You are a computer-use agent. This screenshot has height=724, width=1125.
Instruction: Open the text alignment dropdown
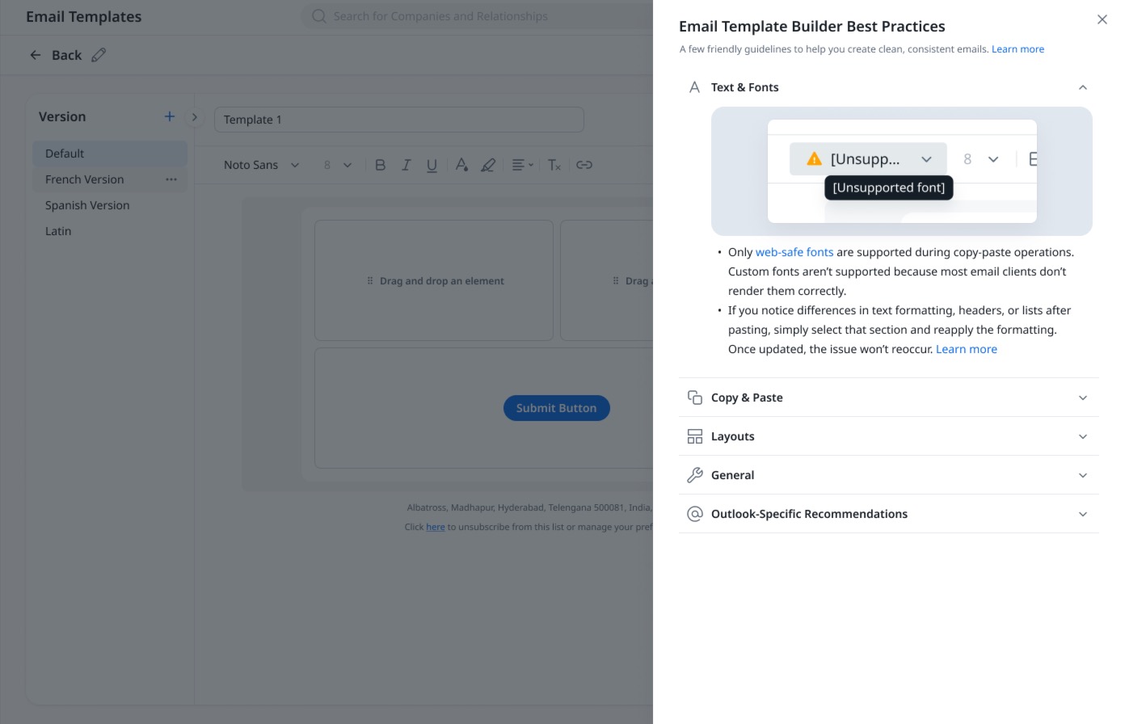pos(521,165)
